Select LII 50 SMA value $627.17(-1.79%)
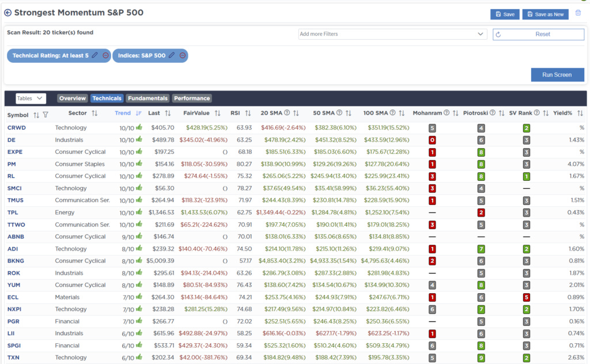Image resolution: width=590 pixels, height=364 pixels. point(336,333)
